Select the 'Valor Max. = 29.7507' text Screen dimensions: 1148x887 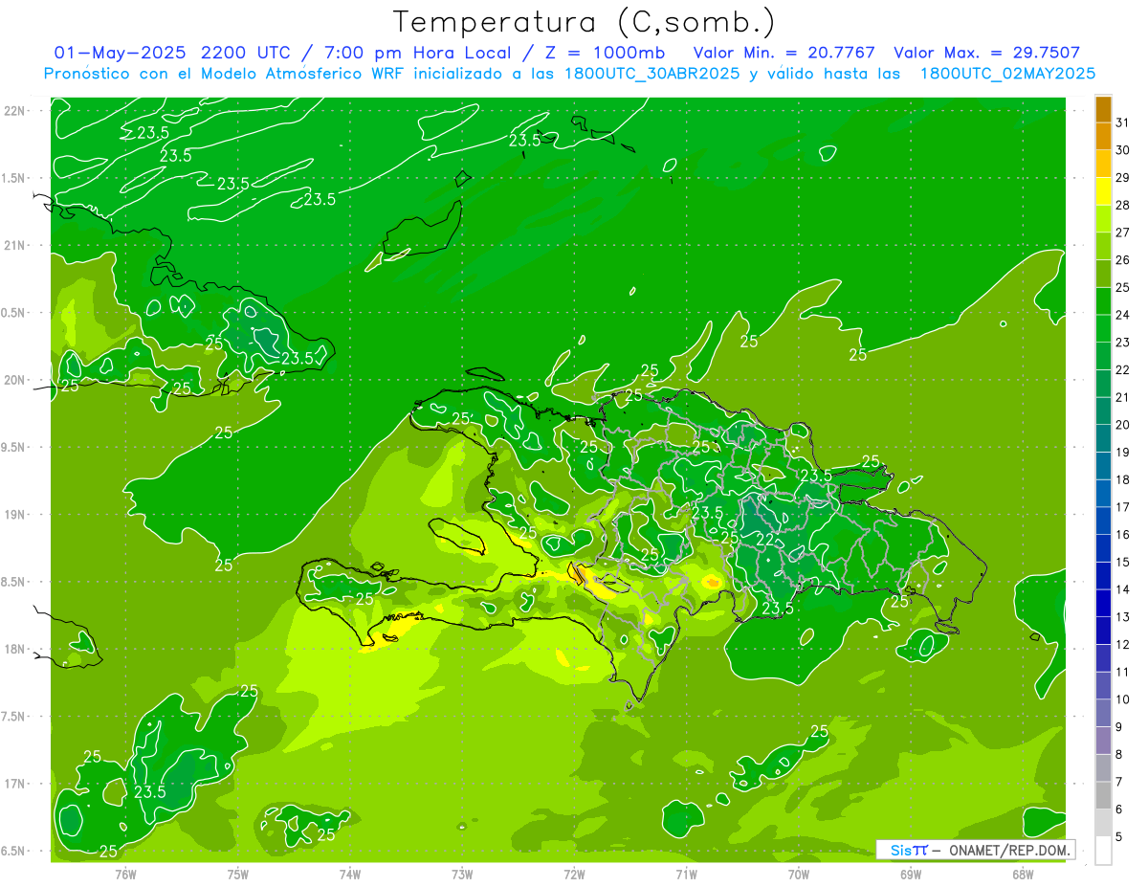(x=986, y=53)
